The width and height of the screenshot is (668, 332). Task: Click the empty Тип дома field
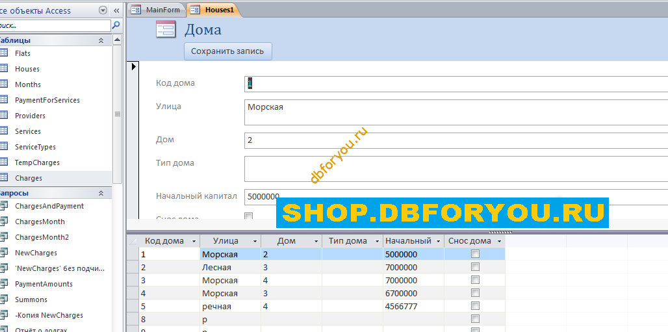pos(456,169)
